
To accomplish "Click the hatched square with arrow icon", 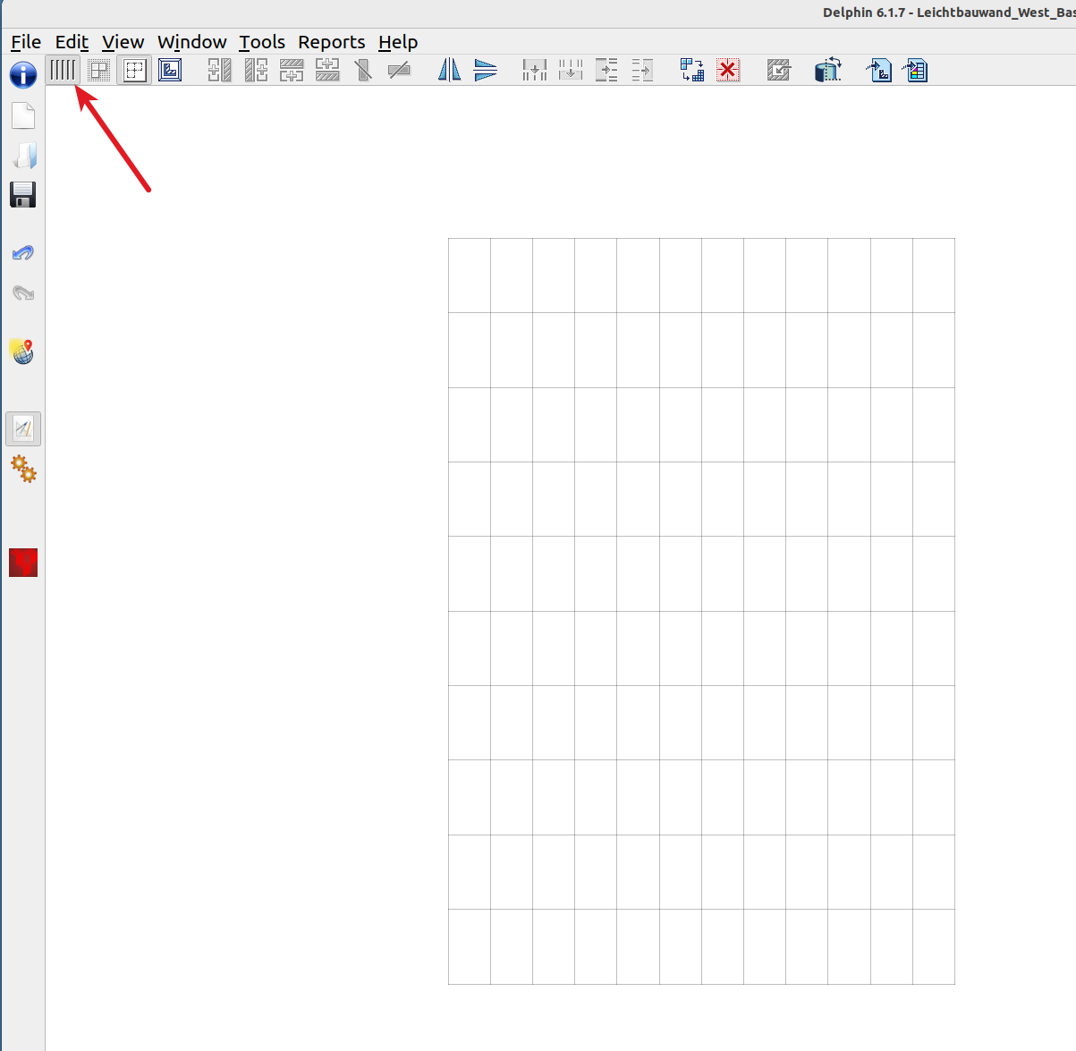I will [778, 70].
